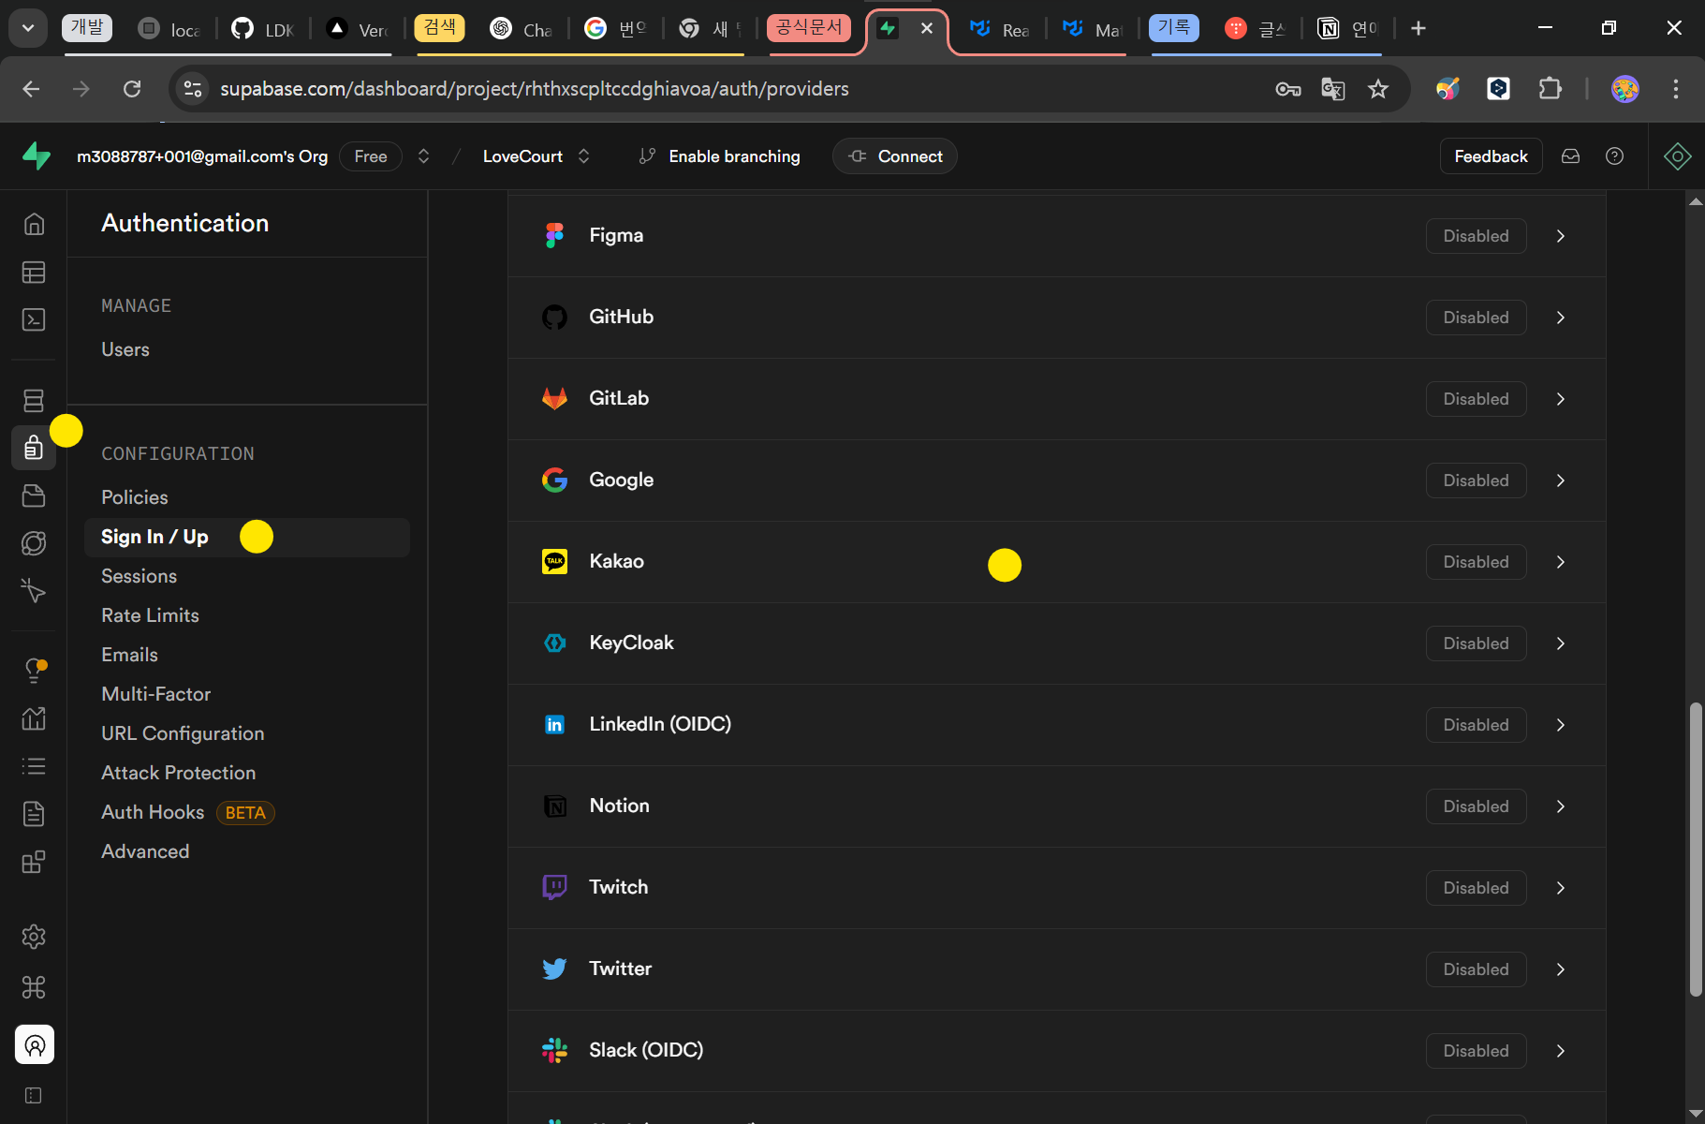Open the help question mark icon
The height and width of the screenshot is (1124, 1705).
(x=1614, y=156)
